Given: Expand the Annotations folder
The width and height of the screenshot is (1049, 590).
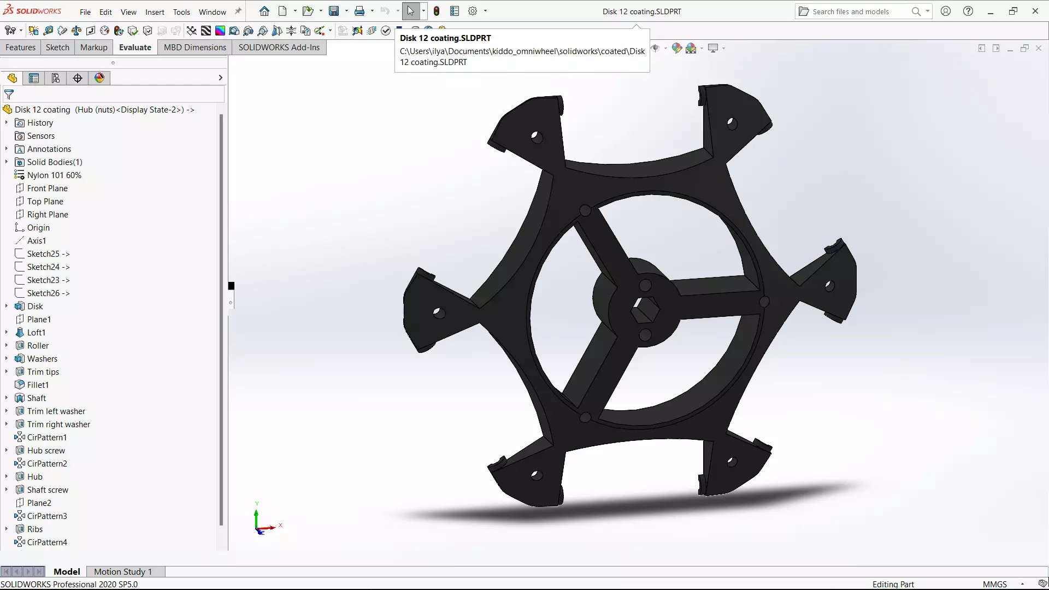Looking at the screenshot, I should [x=7, y=149].
